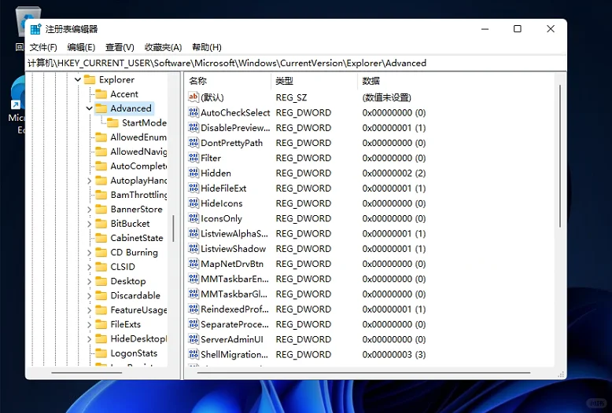612x413 pixels.
Task: Click the (默认) string value icon
Action: click(x=194, y=97)
